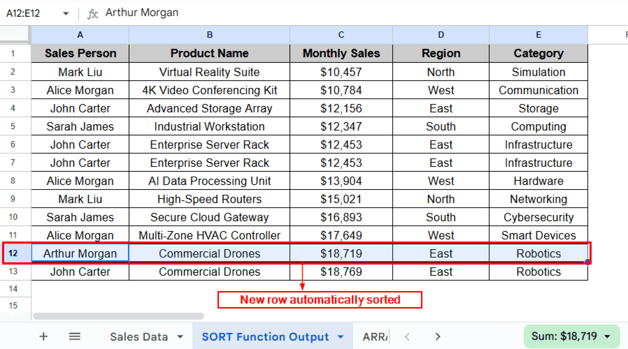
Task: Select the ARRA sheet tab
Action: [x=374, y=336]
